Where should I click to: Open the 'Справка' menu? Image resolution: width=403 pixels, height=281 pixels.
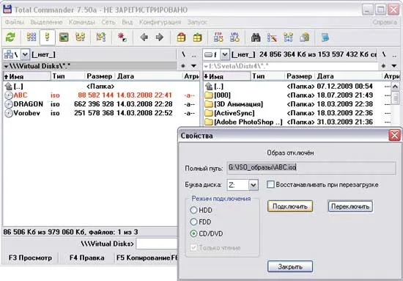coord(385,22)
